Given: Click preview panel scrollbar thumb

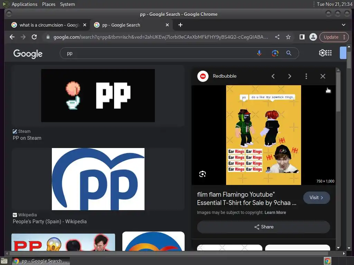Looking at the screenshot, I should (x=338, y=92).
